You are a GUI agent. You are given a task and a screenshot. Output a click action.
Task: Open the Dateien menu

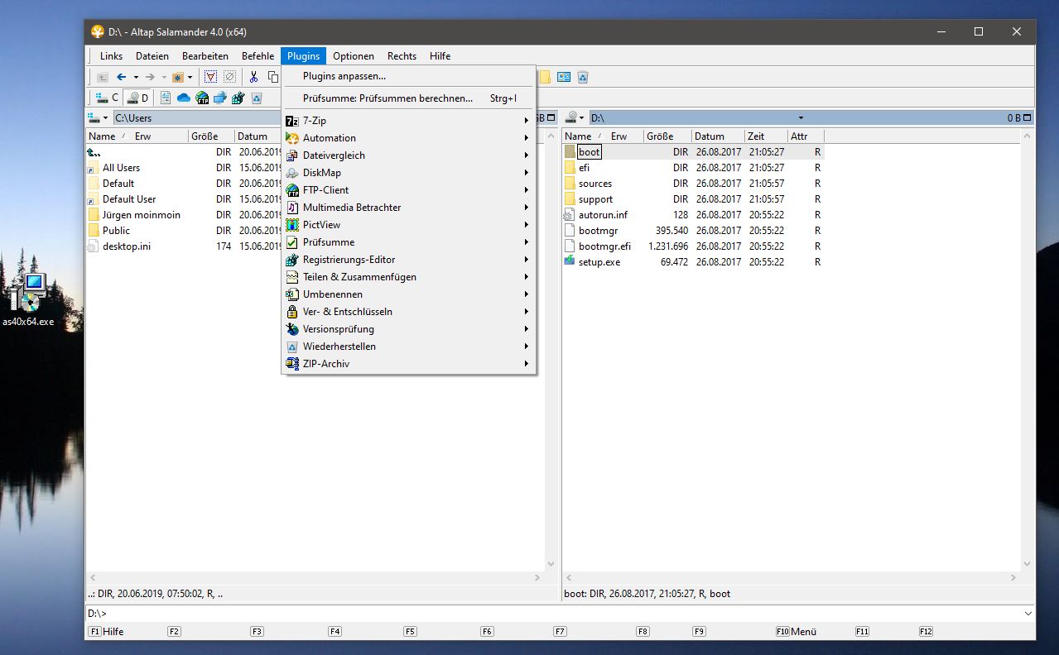tap(152, 55)
